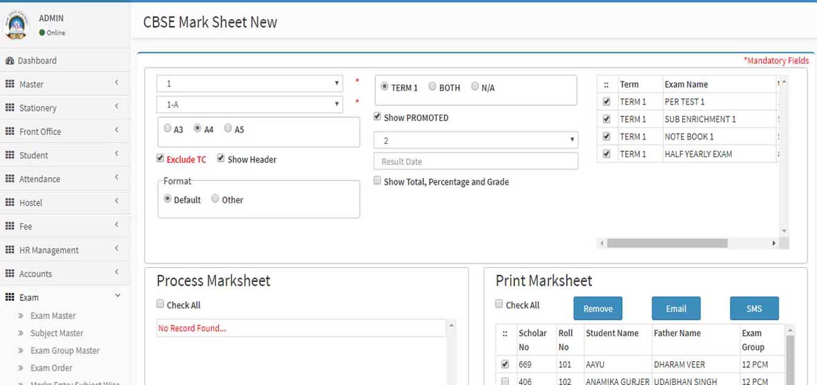Enable Show Total, Percentage and Grade
This screenshot has height=385, width=817.
coord(377,181)
